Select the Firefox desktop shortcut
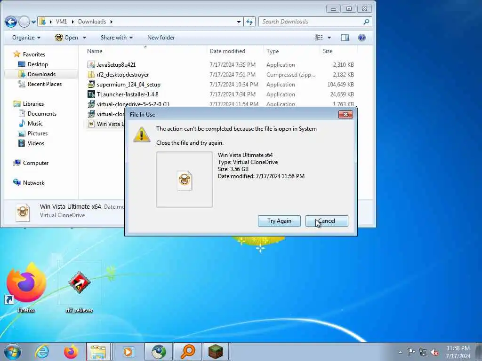 [26, 288]
